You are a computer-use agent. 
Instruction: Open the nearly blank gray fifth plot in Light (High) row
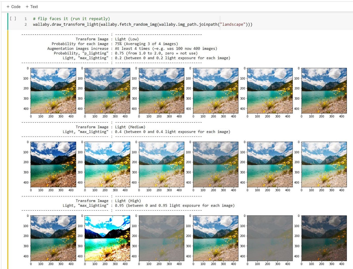[x=270, y=238]
